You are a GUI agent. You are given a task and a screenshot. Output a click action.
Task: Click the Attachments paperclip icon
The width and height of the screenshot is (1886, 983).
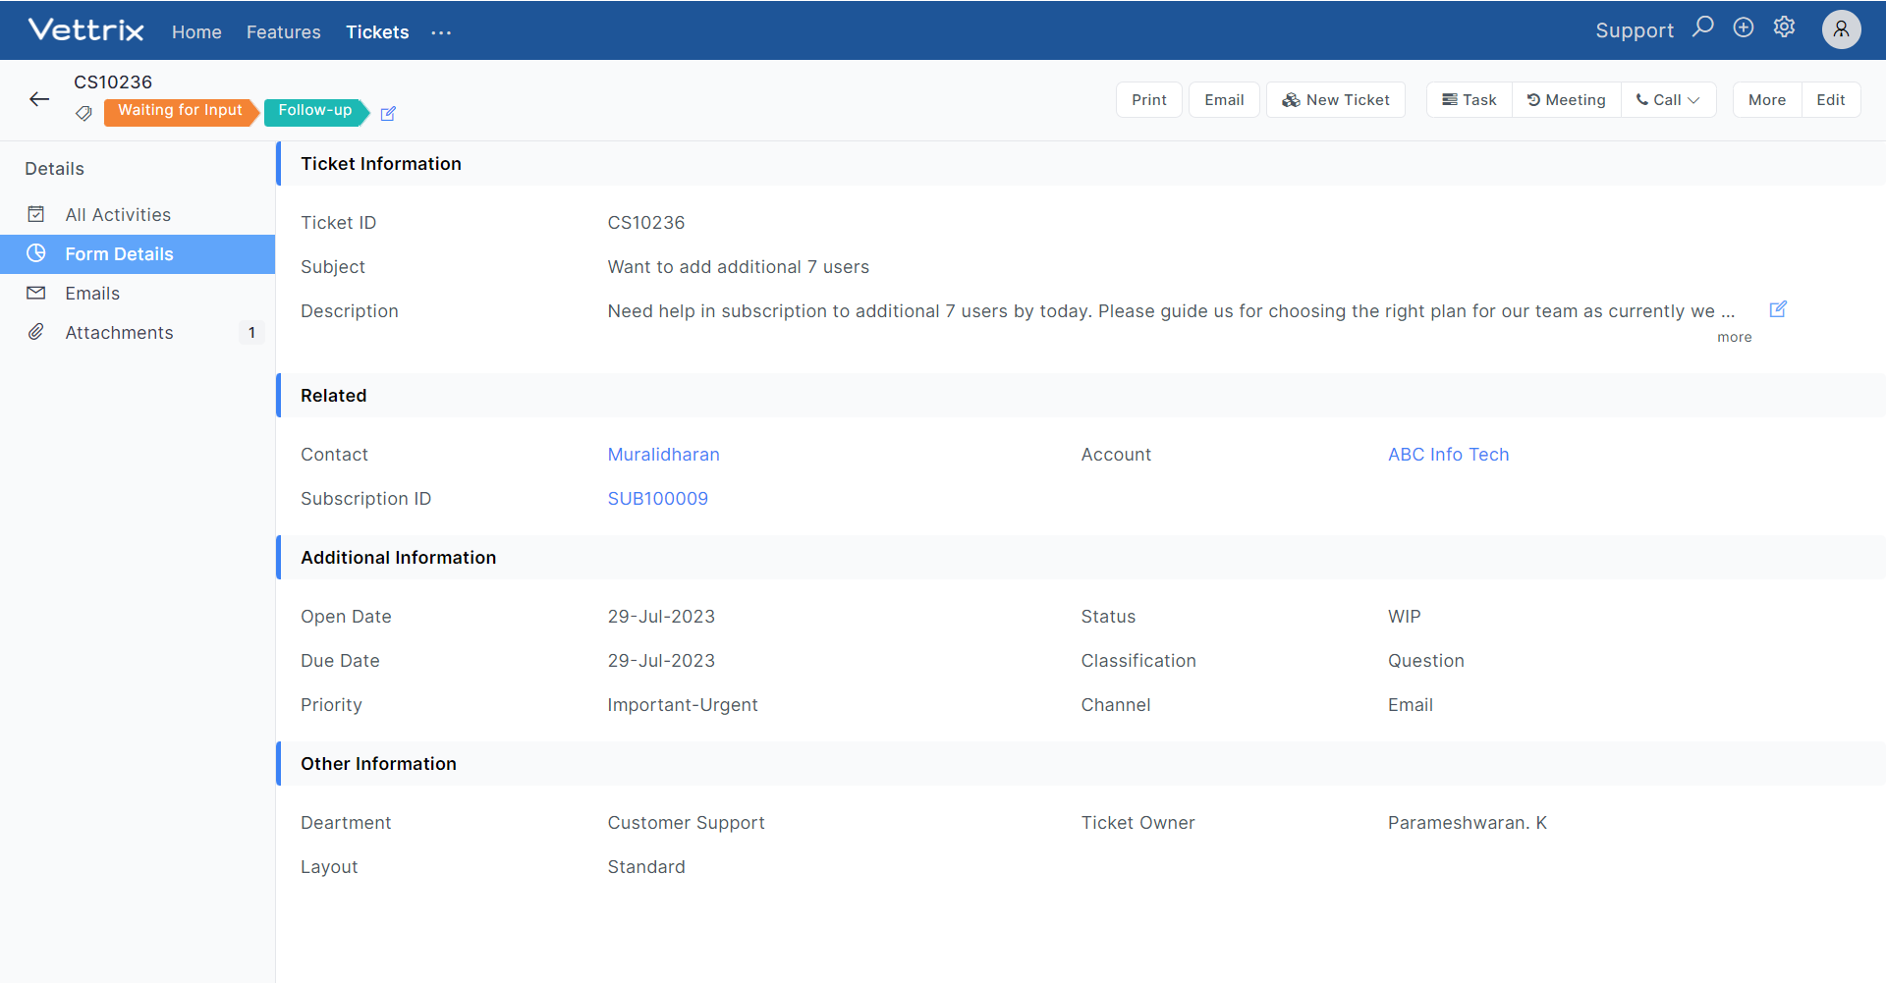[36, 332]
